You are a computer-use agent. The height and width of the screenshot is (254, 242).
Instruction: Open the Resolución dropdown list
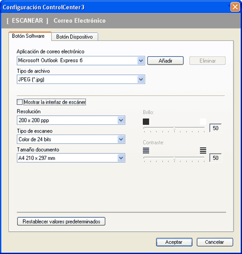(121, 120)
